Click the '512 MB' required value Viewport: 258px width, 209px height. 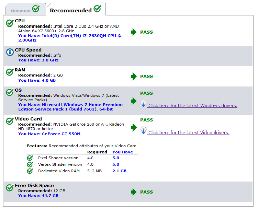[x=94, y=171]
